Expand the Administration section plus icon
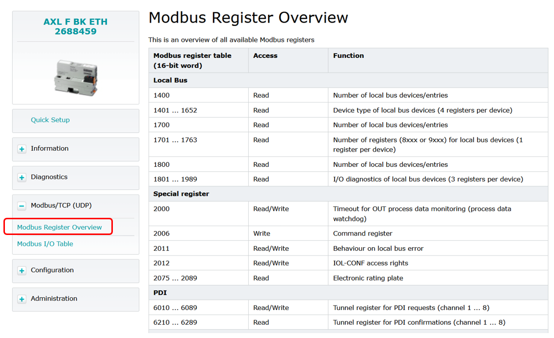The image size is (554, 338). (22, 299)
